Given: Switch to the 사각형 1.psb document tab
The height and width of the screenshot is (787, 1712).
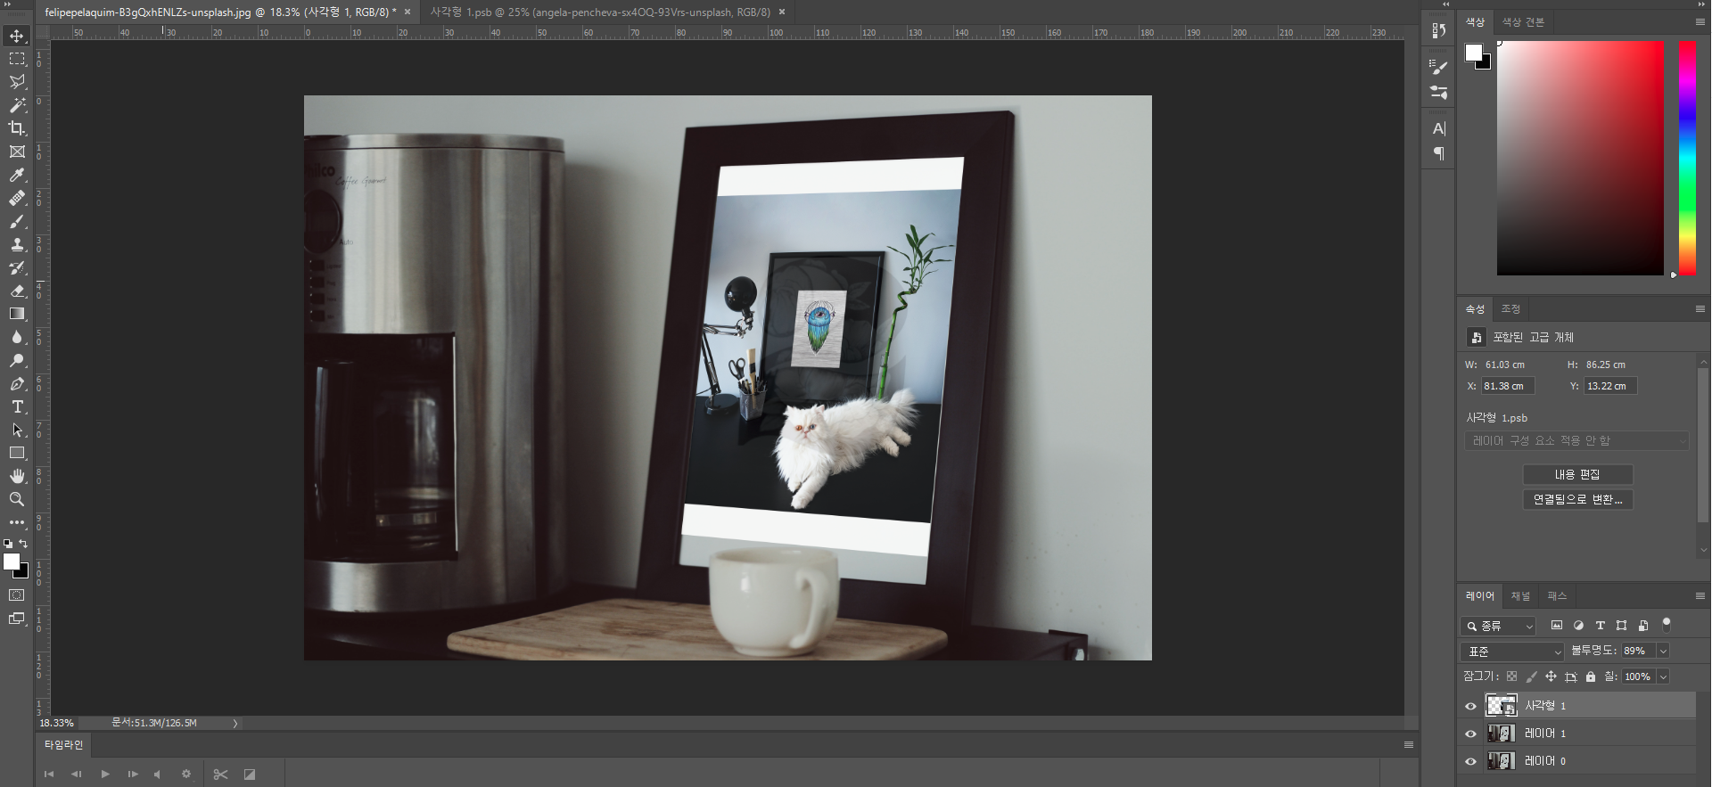Looking at the screenshot, I should 600,12.
